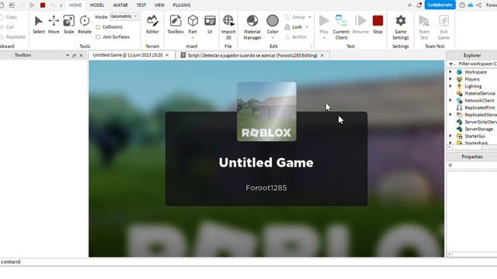Click the Import 3D icon
Screen dimensions: 497x279
(x=228, y=21)
